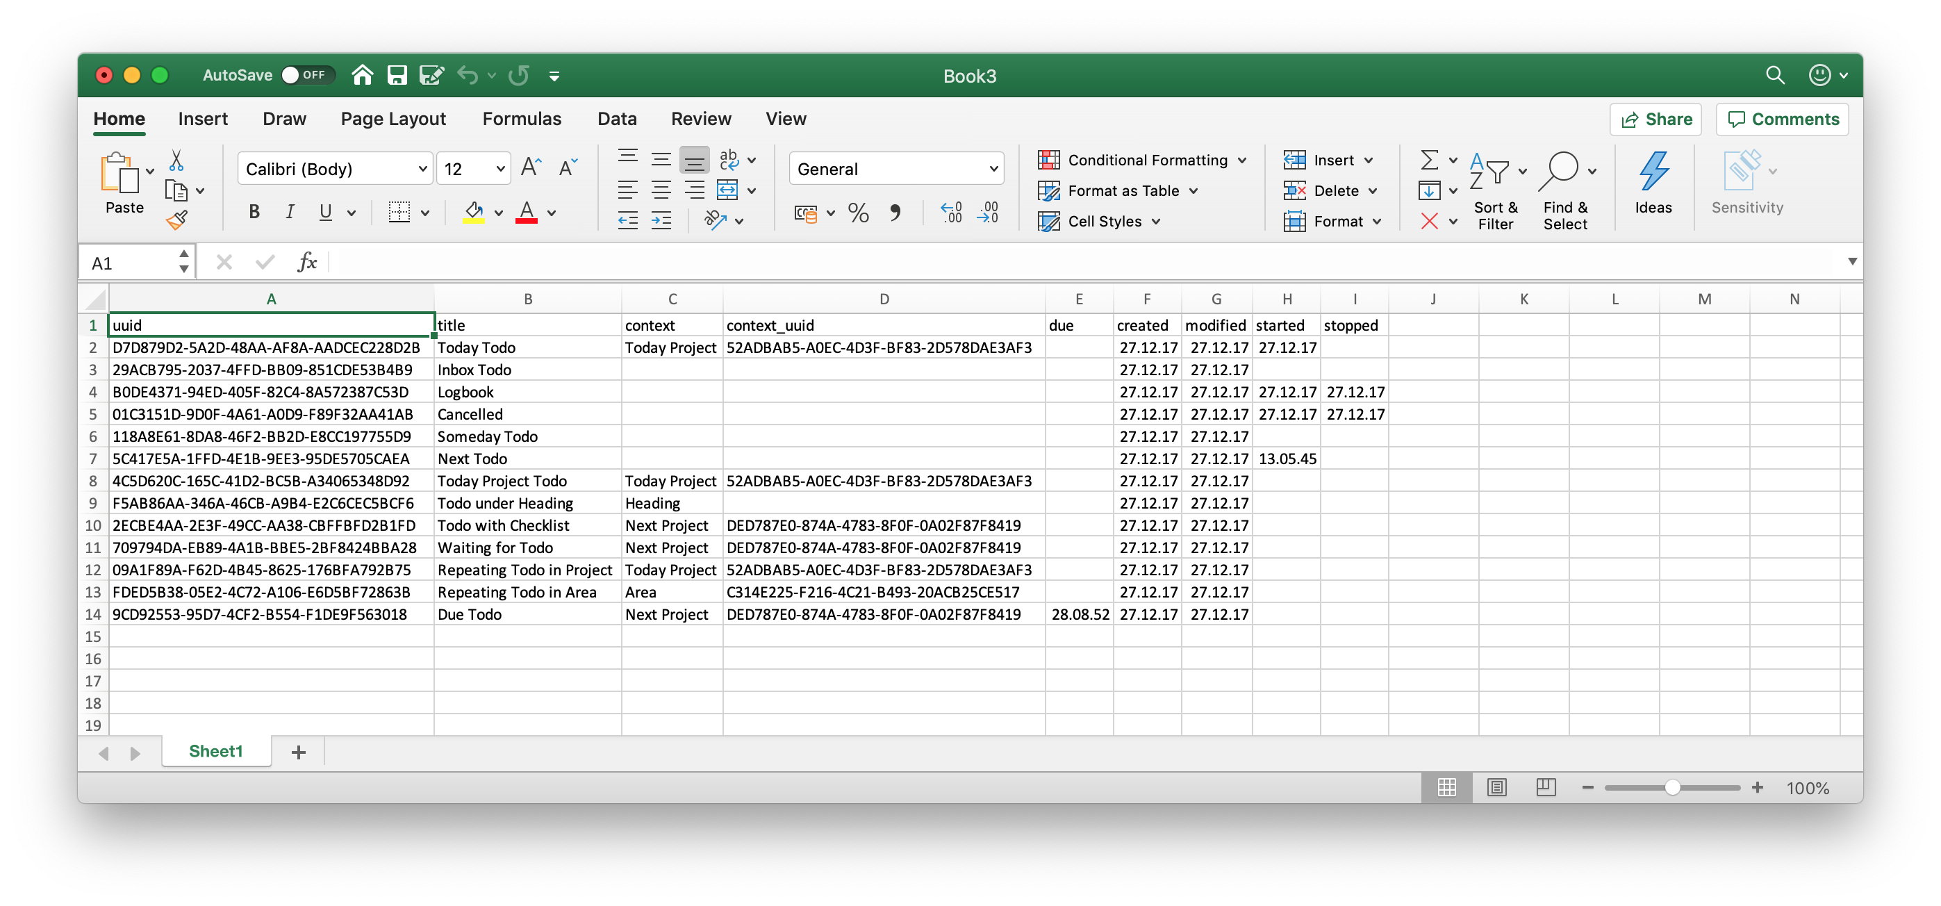1941x906 pixels.
Task: Expand the fill color dropdown arrow
Action: pyautogui.click(x=498, y=212)
